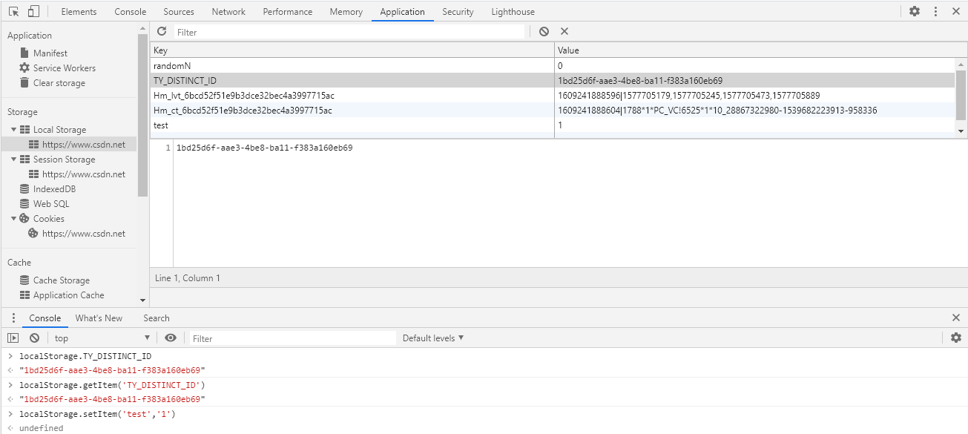Open the Clear storage item in the sidebar
Viewport: 968px width, 434px height.
point(59,83)
